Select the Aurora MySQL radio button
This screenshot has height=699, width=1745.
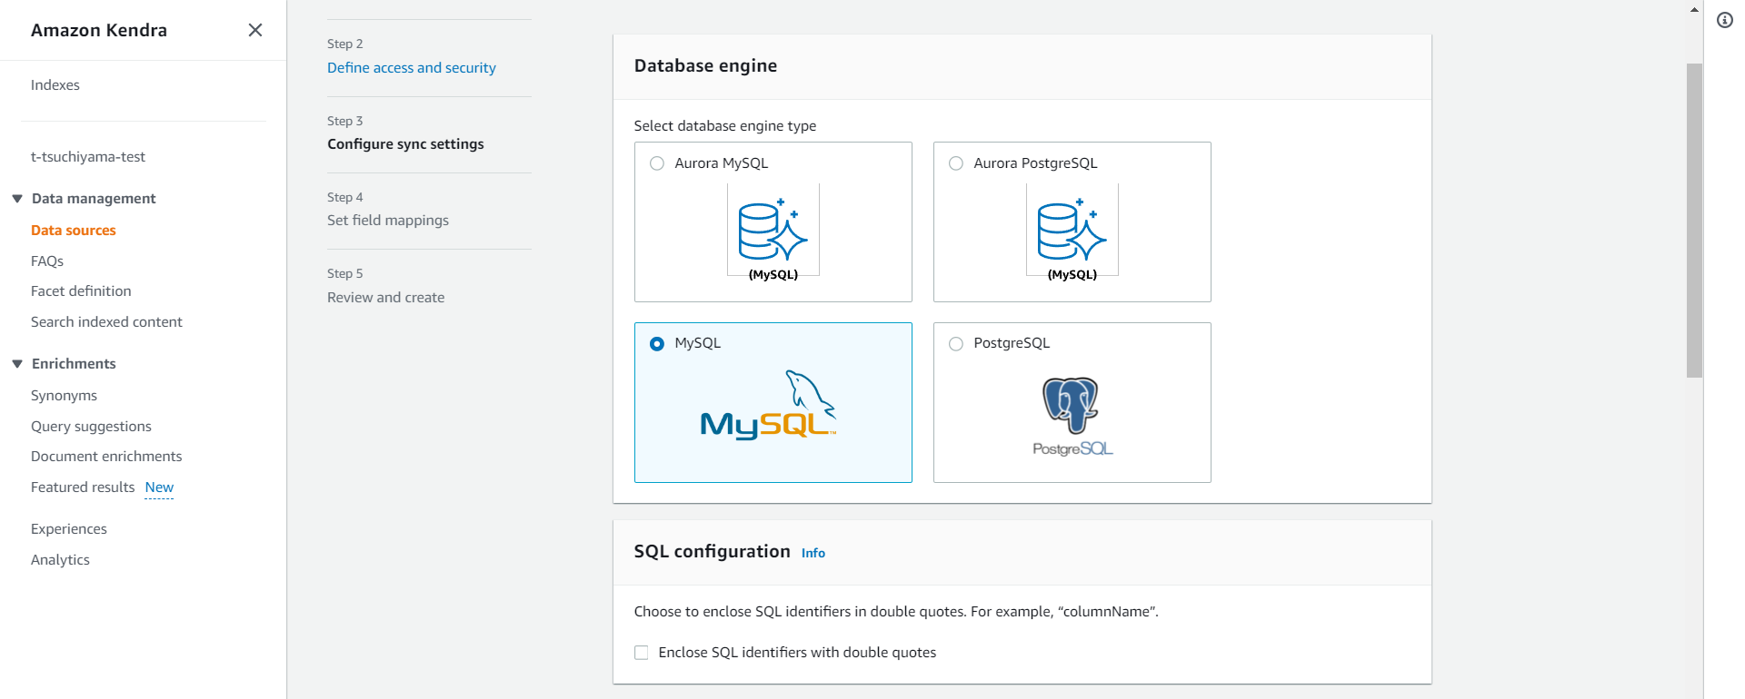(657, 163)
